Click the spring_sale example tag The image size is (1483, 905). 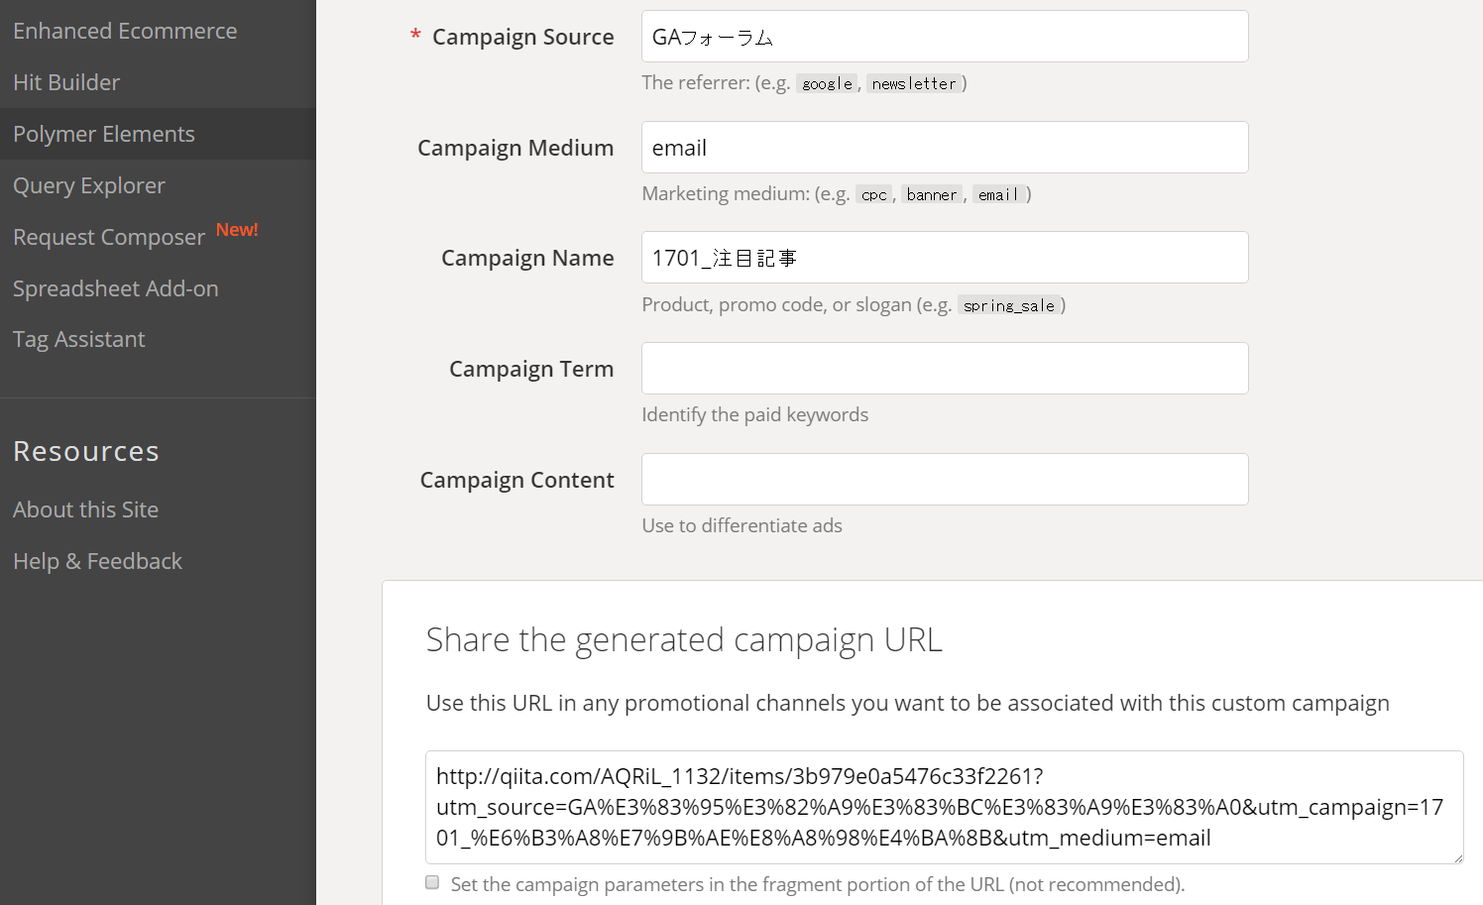[1009, 305]
